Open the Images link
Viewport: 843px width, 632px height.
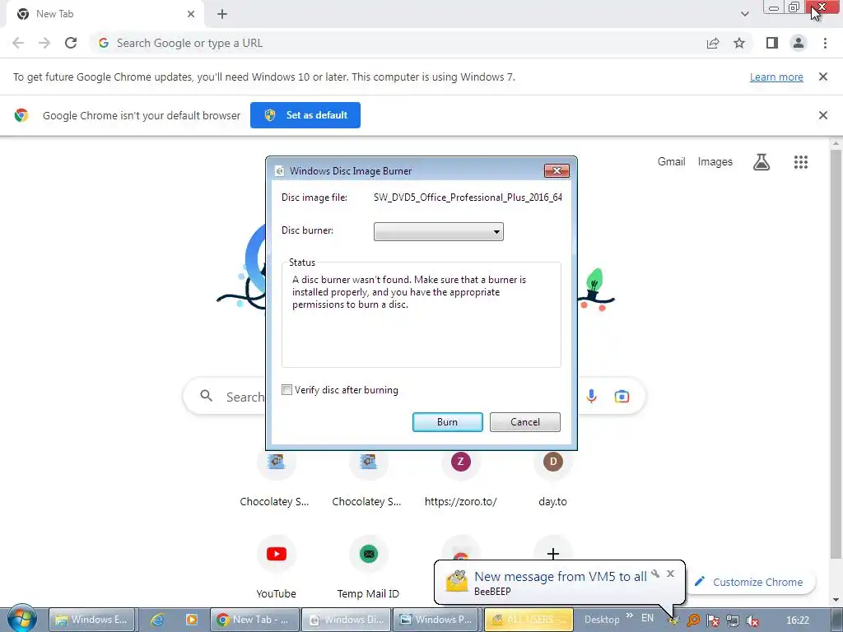pyautogui.click(x=715, y=162)
